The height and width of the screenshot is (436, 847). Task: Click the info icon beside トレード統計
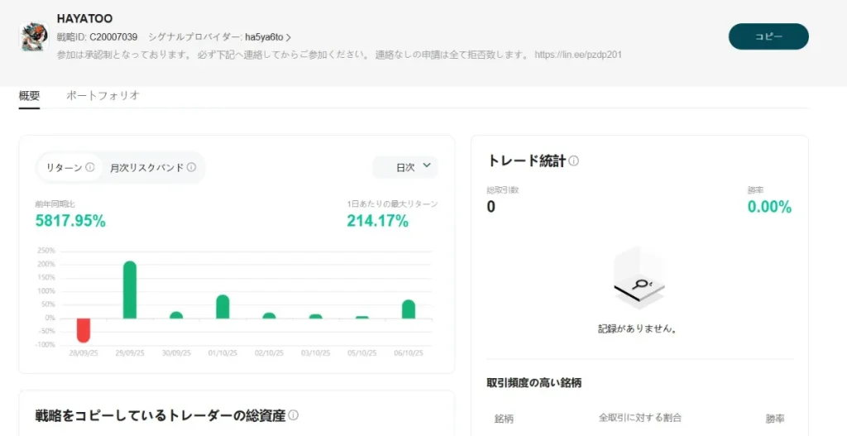pos(574,161)
